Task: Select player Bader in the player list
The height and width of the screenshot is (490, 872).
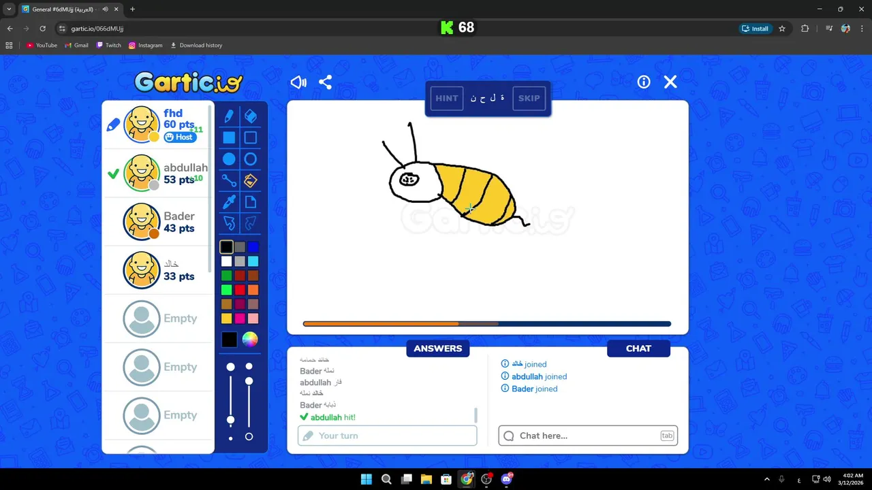Action: (x=158, y=222)
